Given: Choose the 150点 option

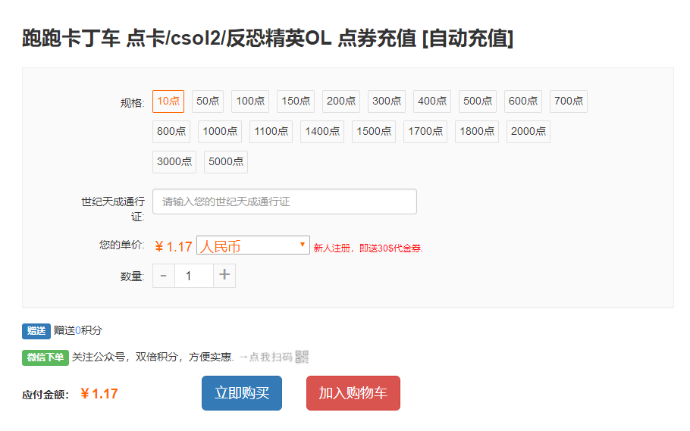Looking at the screenshot, I should [296, 102].
